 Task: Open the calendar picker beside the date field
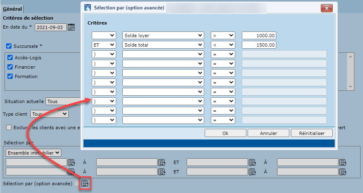[x=71, y=27]
